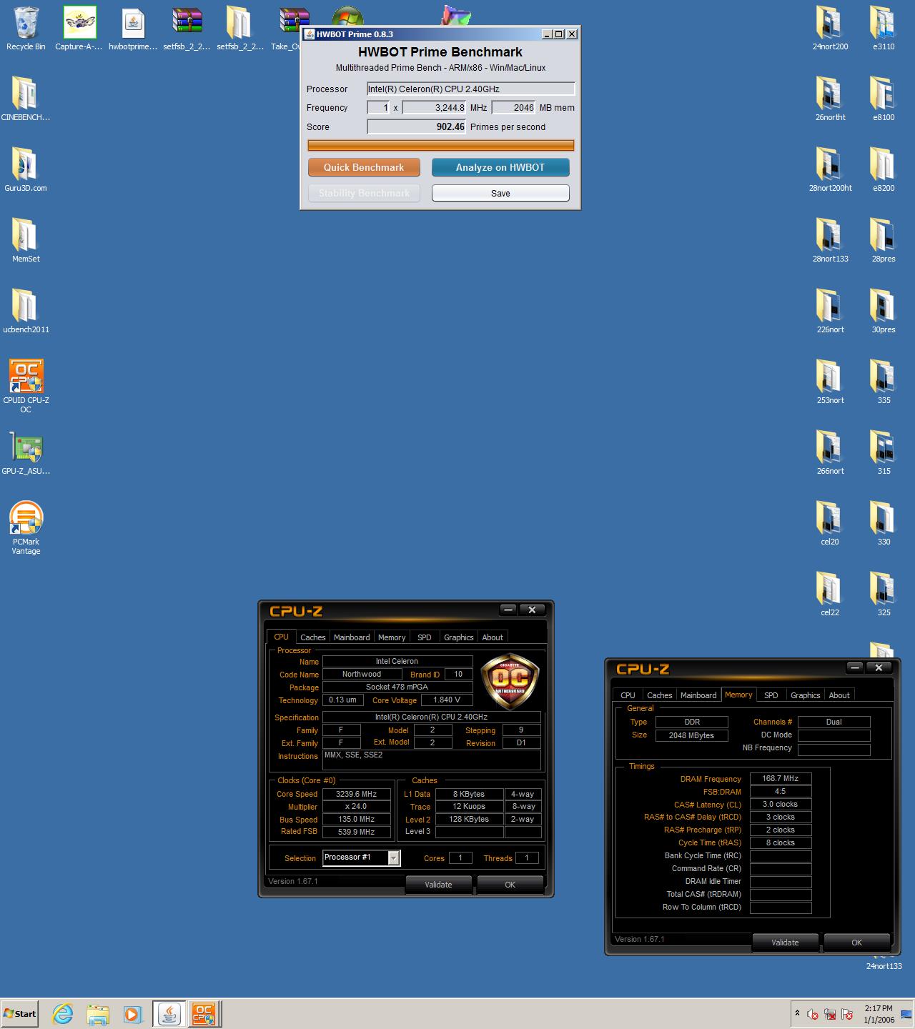
Task: Click the Score field showing 902.46
Action: point(417,126)
